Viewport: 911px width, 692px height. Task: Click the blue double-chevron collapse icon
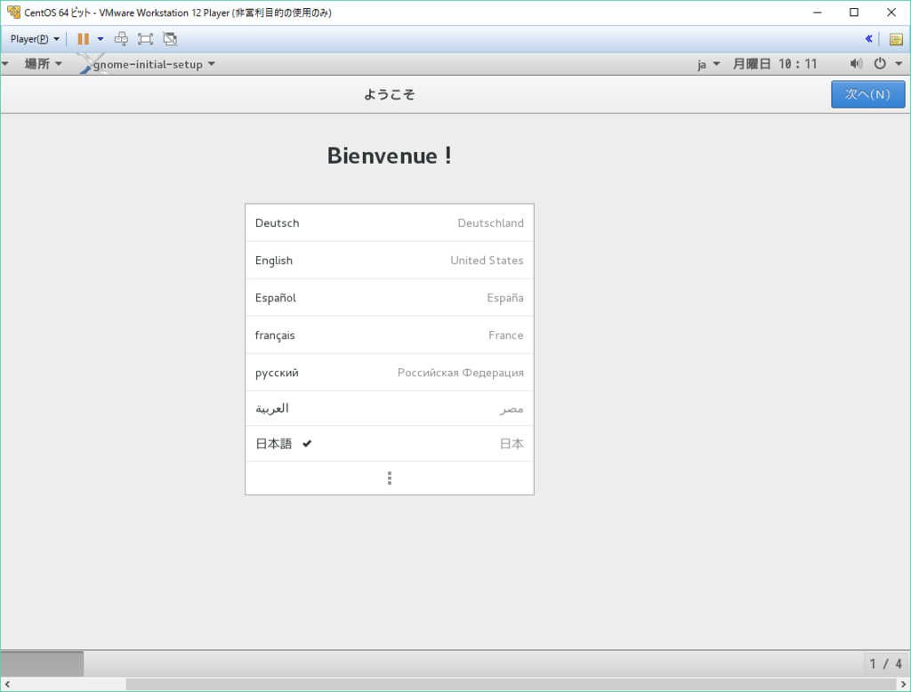click(x=868, y=39)
